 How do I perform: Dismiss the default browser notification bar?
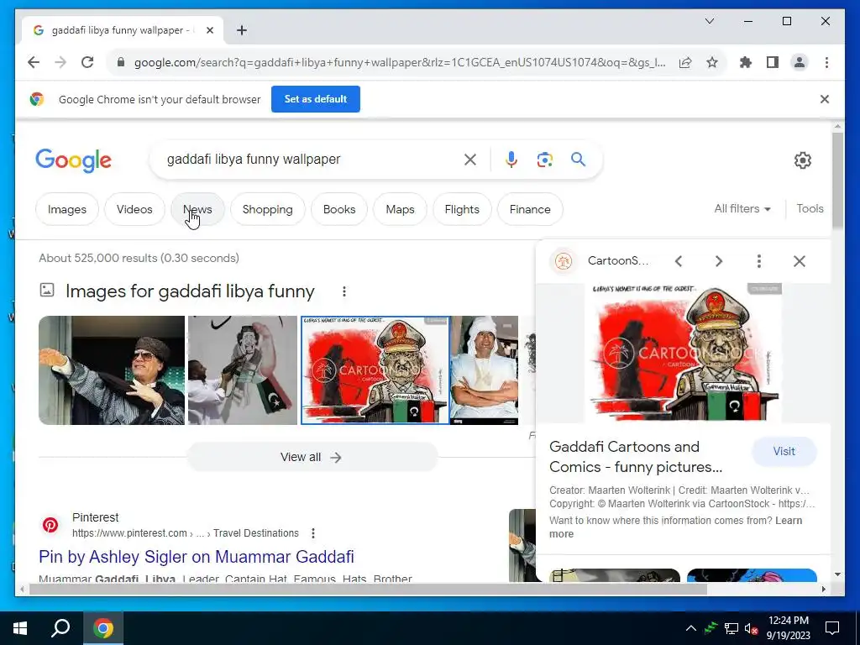click(x=825, y=99)
